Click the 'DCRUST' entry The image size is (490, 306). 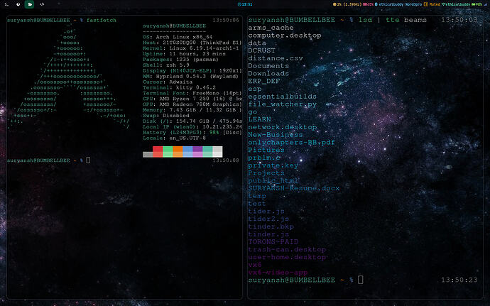(x=261, y=50)
